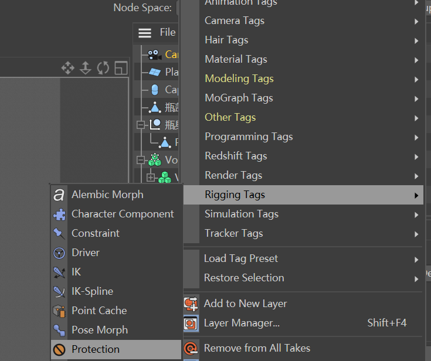Image resolution: width=431 pixels, height=361 pixels.
Task: Select the lathe generator object icon
Action: click(155, 125)
